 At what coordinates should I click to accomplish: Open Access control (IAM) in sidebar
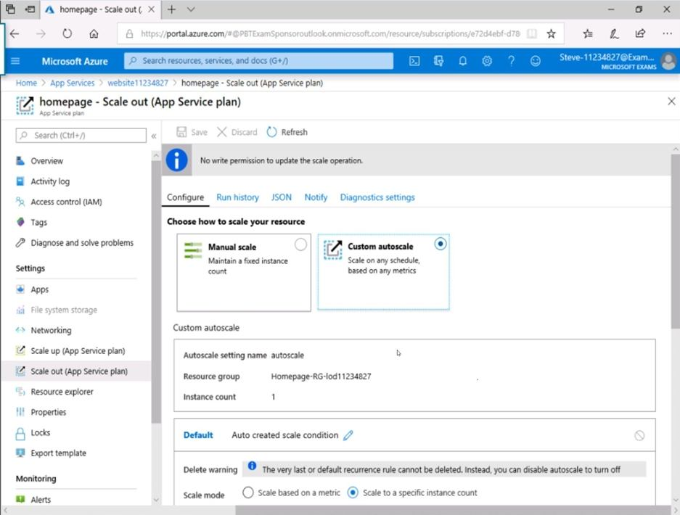click(x=66, y=202)
